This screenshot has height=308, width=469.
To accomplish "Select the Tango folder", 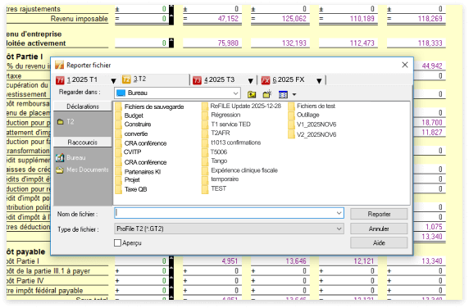I will tap(215, 161).
